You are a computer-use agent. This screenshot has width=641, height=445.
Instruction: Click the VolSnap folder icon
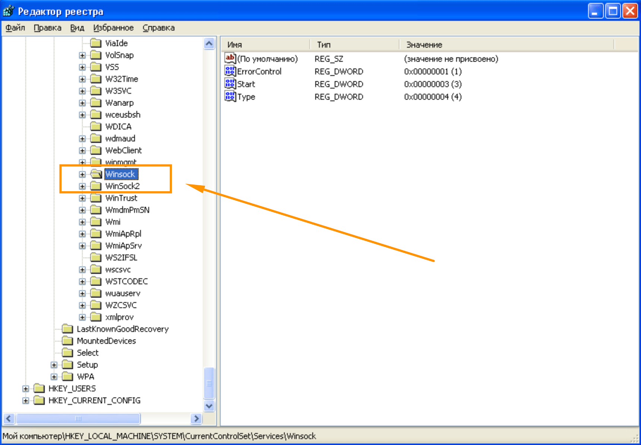click(96, 55)
